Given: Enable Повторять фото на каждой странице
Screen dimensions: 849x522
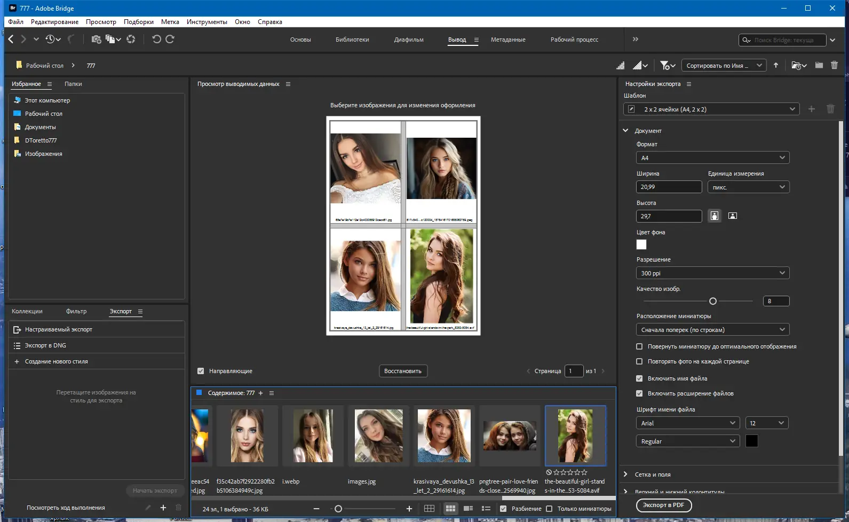Looking at the screenshot, I should [639, 361].
